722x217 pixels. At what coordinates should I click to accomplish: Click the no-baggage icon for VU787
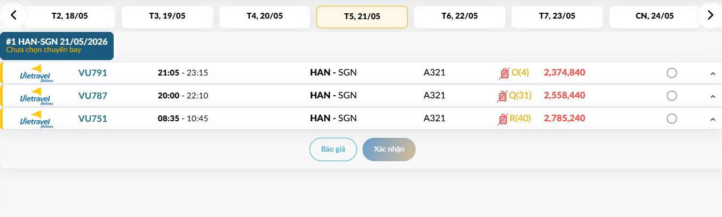(x=502, y=96)
